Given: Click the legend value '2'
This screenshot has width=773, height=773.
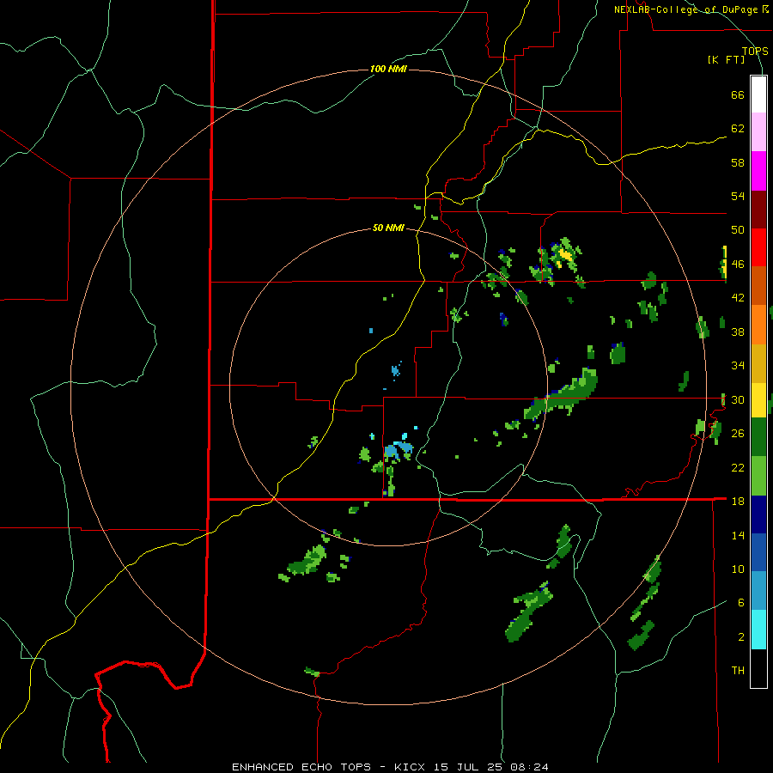Looking at the screenshot, I should [741, 636].
